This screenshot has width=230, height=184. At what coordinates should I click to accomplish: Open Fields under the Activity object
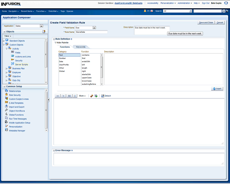[x=18, y=52]
